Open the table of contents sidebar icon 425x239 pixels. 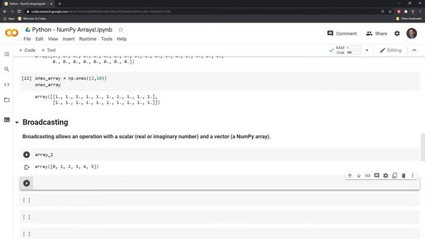click(7, 54)
